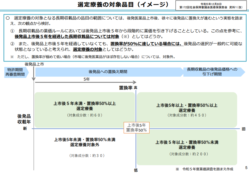Click underlined text 置換率が50%に達している場合には

[x=147, y=44]
